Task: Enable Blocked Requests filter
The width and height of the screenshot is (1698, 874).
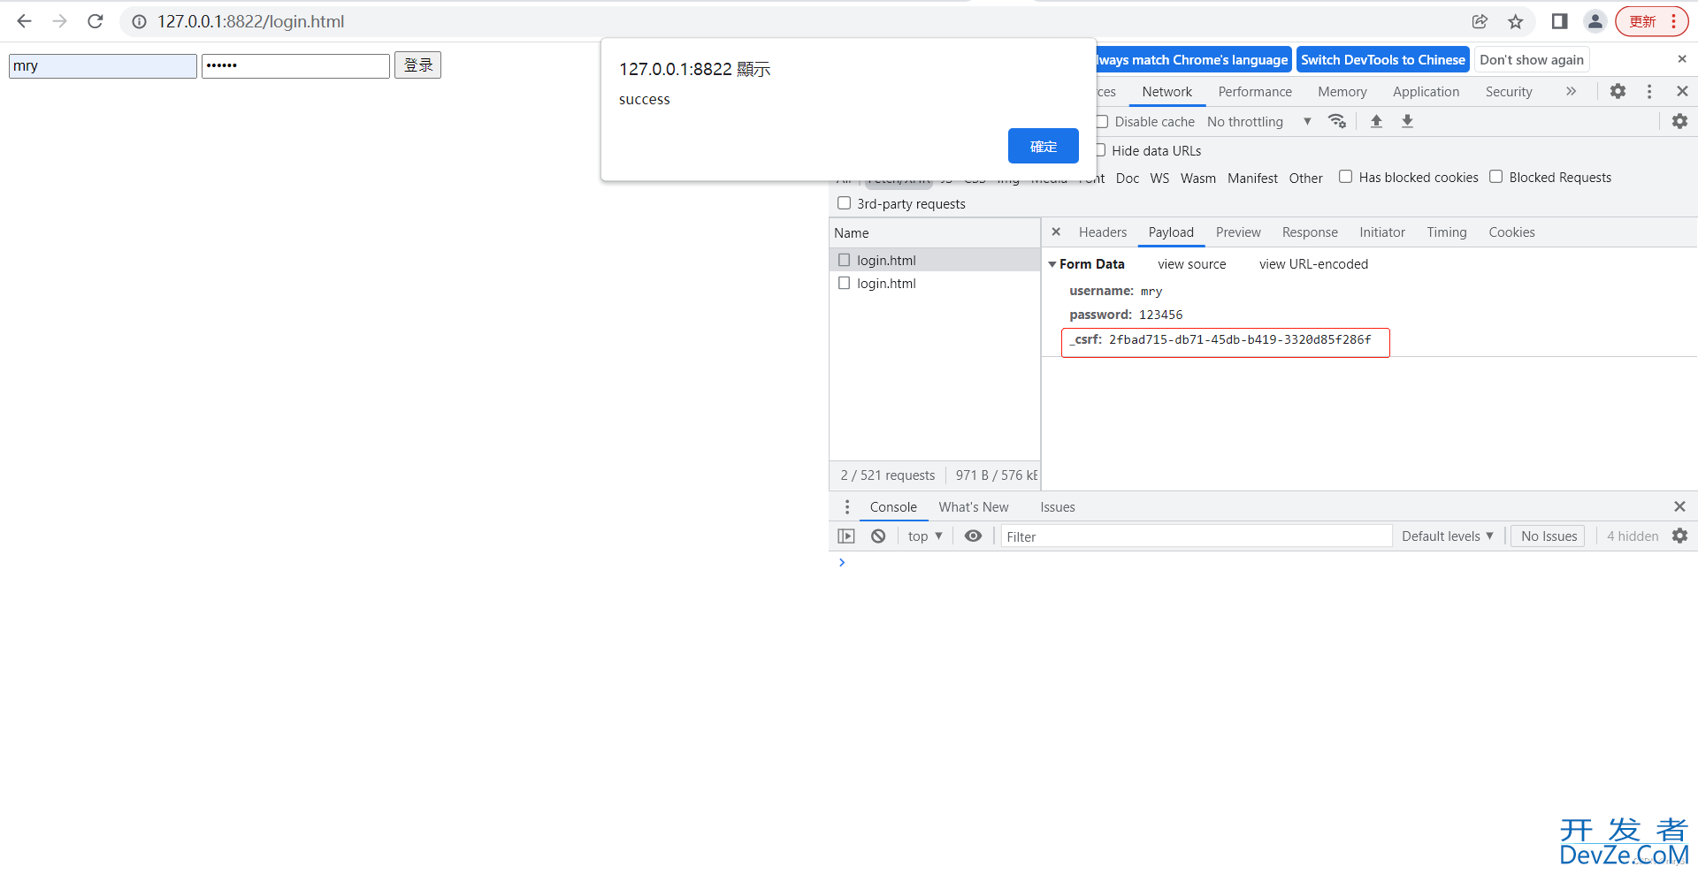Action: tap(1495, 177)
